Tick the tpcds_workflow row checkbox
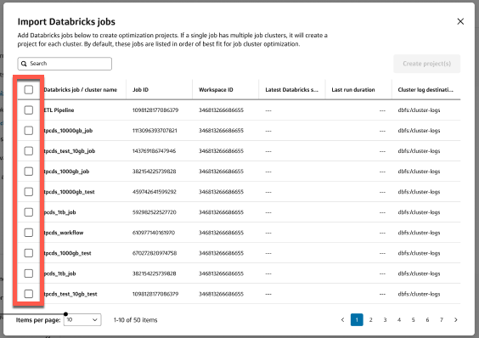Image resolution: width=479 pixels, height=338 pixels. click(x=29, y=233)
